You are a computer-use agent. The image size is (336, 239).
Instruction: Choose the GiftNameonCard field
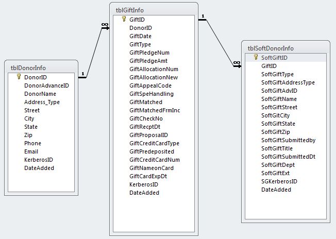coord(154,168)
